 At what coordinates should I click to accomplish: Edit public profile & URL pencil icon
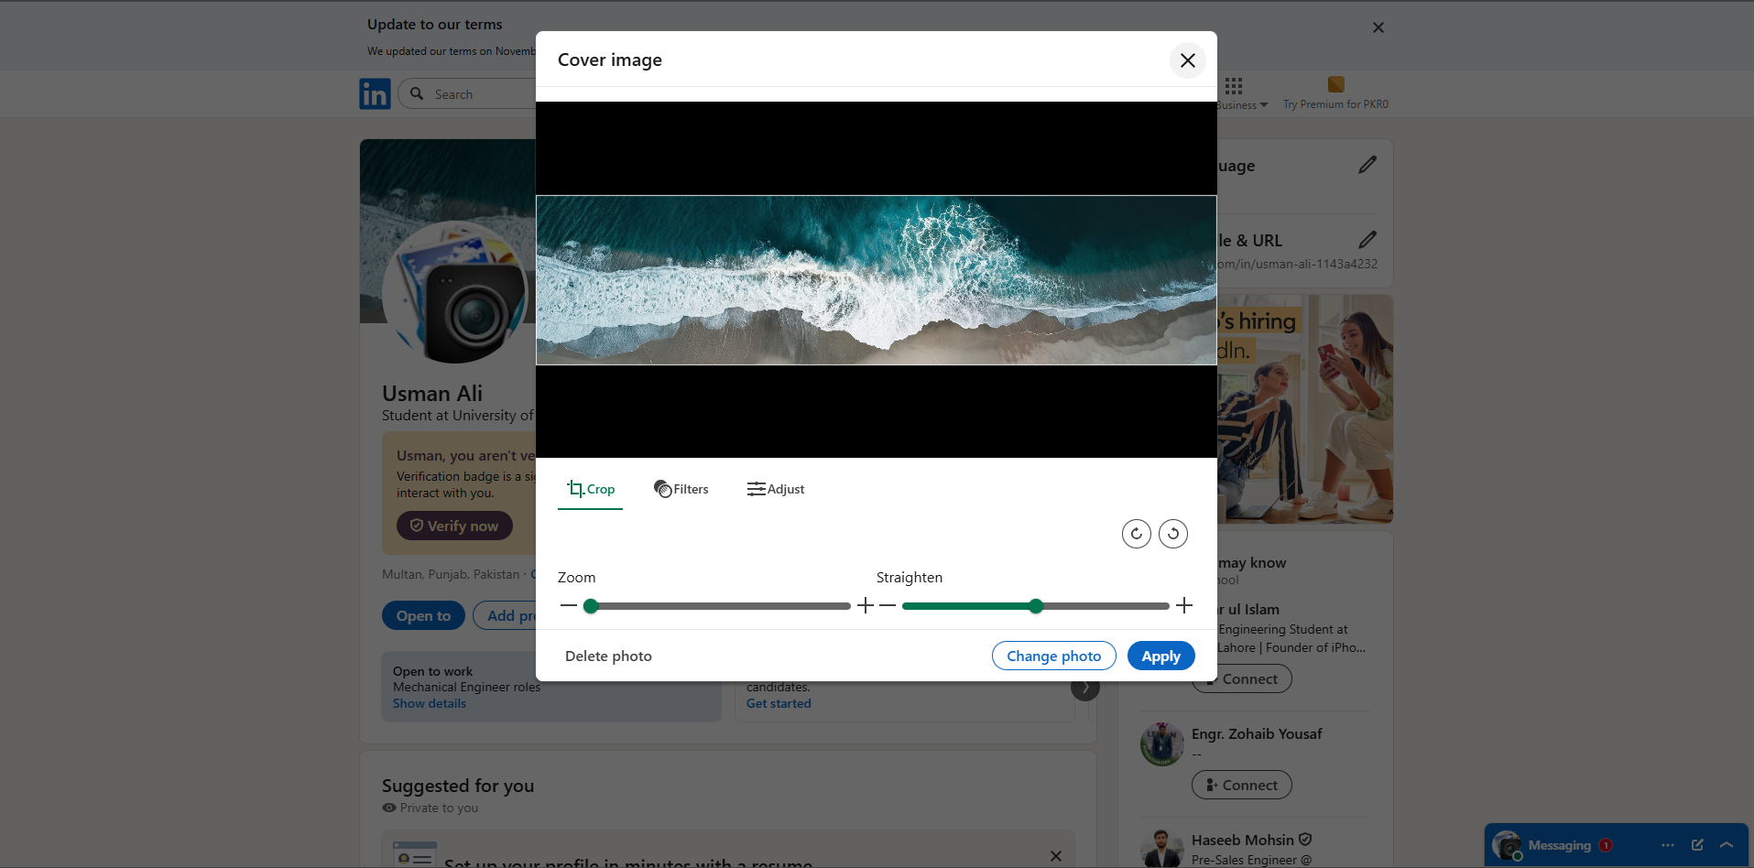(1367, 240)
